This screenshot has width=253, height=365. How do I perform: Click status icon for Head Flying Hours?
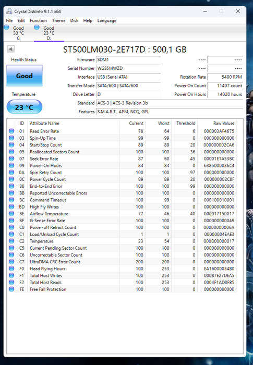[x=11, y=269]
